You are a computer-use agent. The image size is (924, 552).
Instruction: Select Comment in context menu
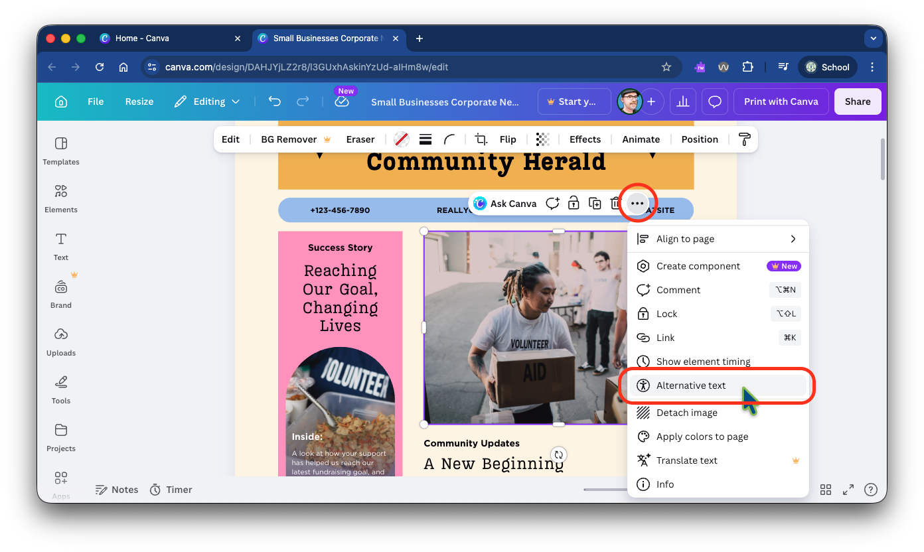(718, 290)
